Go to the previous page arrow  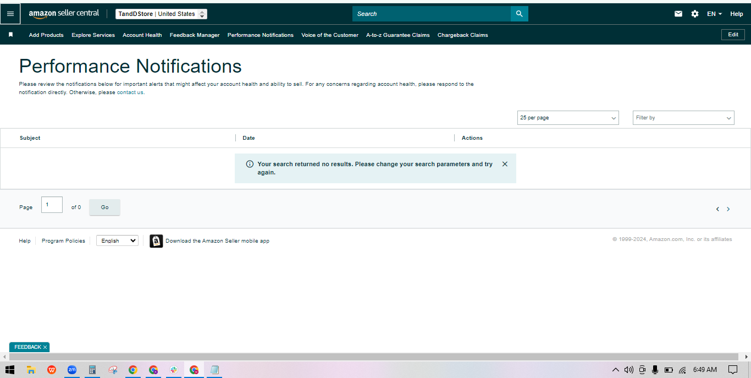(717, 209)
